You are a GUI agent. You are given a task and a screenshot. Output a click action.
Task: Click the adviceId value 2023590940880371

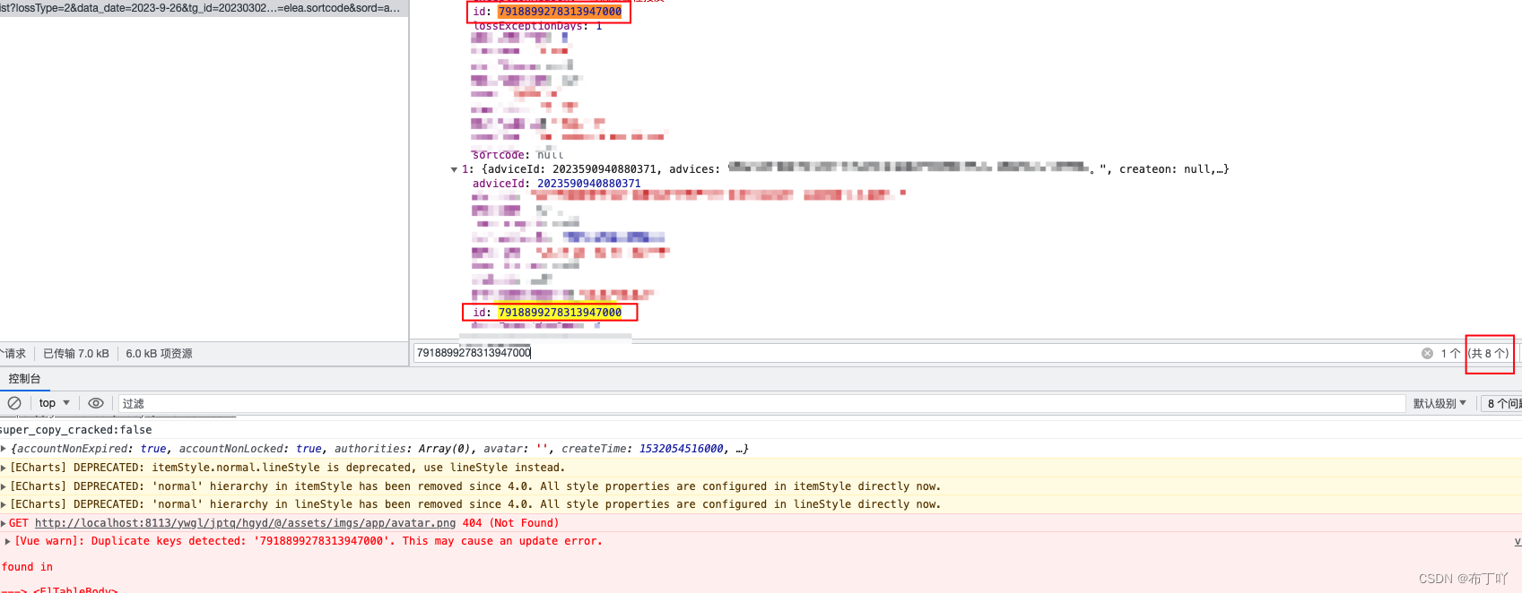click(x=589, y=184)
